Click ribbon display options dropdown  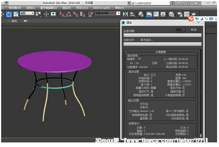point(26,21)
